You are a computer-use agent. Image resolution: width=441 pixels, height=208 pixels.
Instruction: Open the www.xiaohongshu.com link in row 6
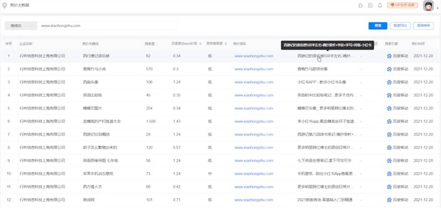(254, 122)
